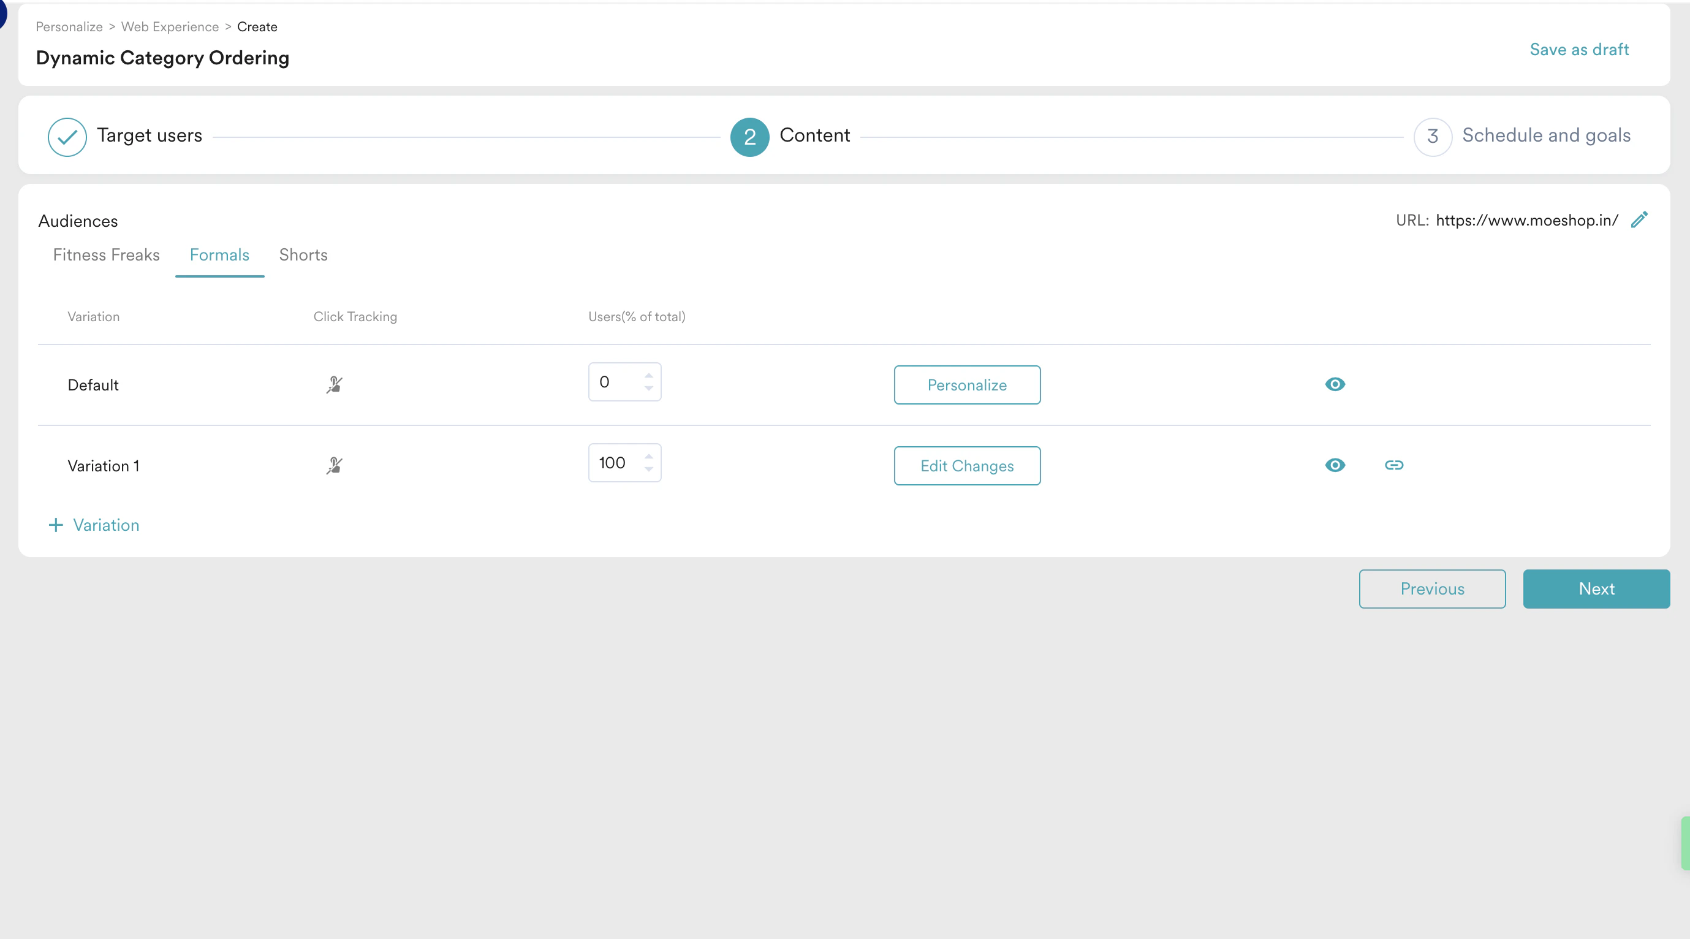Switch to the Fitness Freaks audience tab
This screenshot has width=1690, height=939.
(106, 254)
